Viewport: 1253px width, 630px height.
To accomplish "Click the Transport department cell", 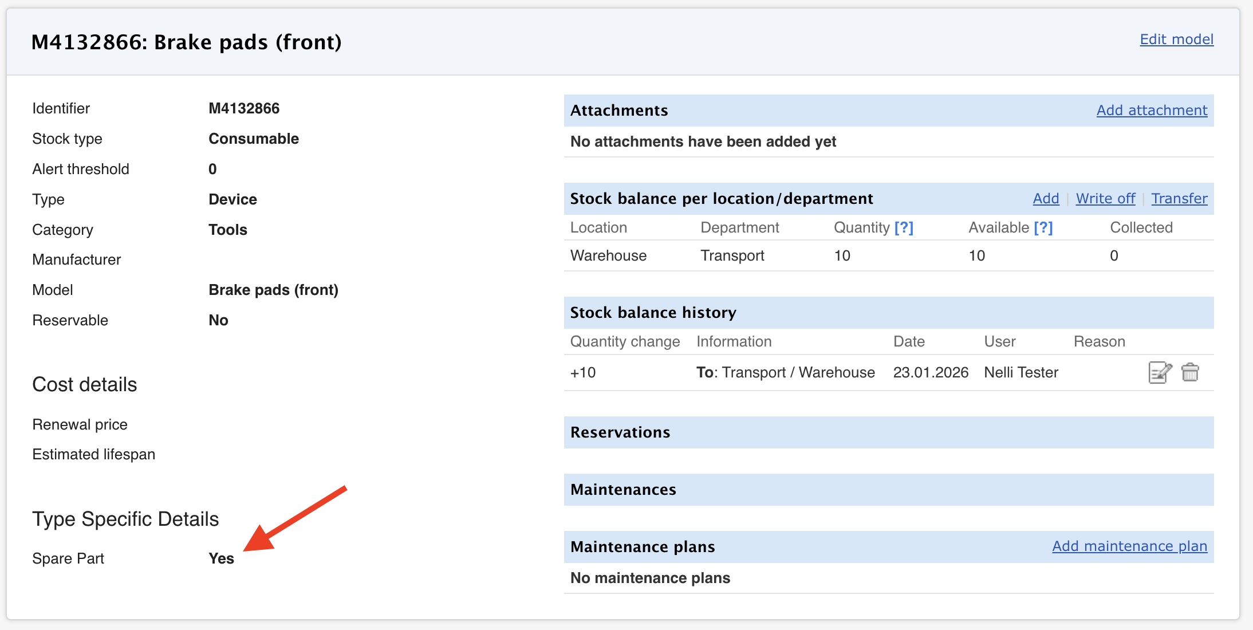I will tap(732, 255).
